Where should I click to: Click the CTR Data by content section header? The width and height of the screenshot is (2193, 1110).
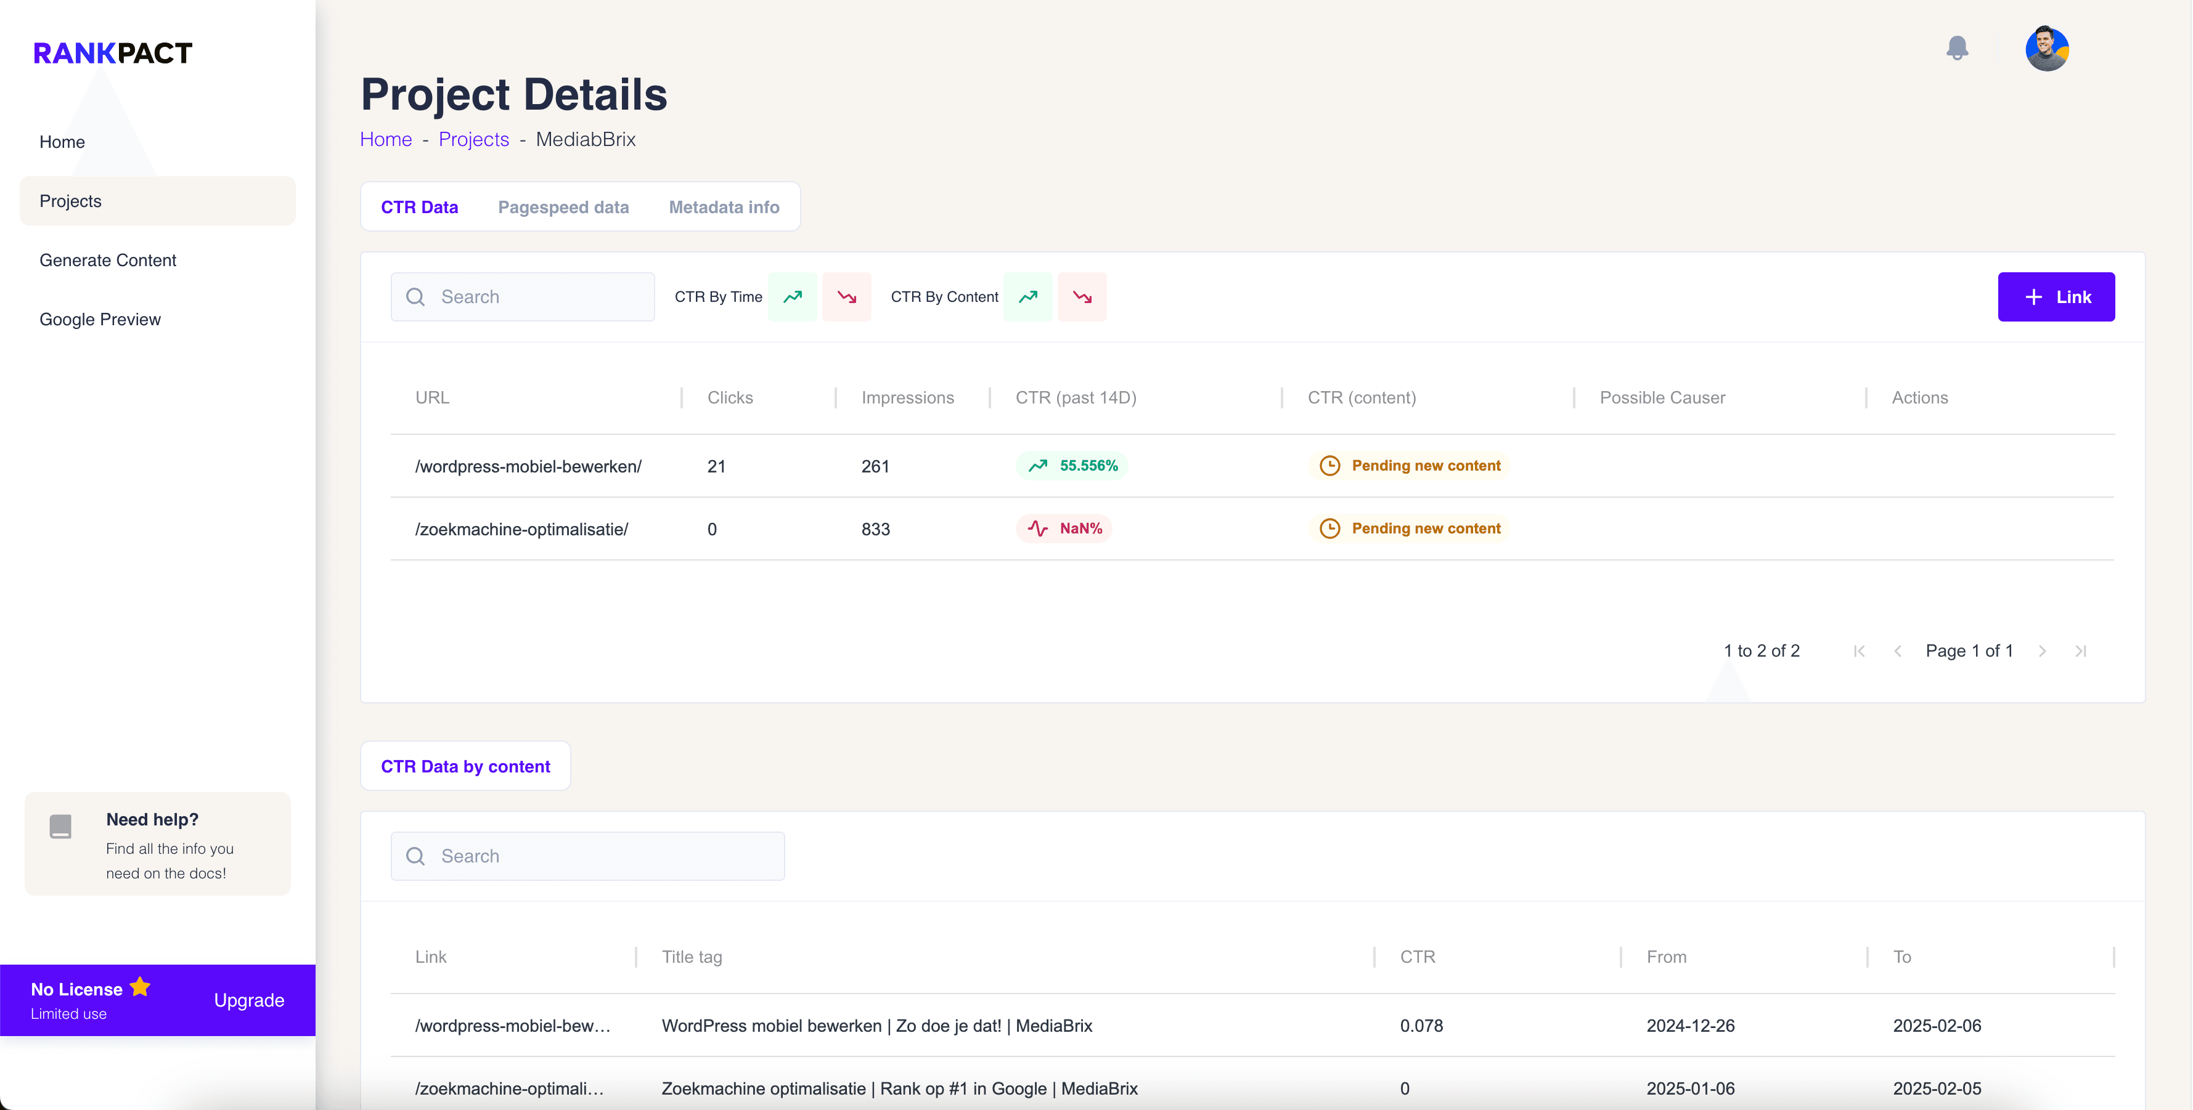465,766
